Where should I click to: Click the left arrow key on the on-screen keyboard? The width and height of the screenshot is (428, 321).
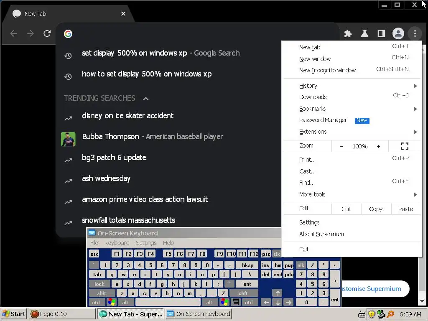(x=266, y=302)
